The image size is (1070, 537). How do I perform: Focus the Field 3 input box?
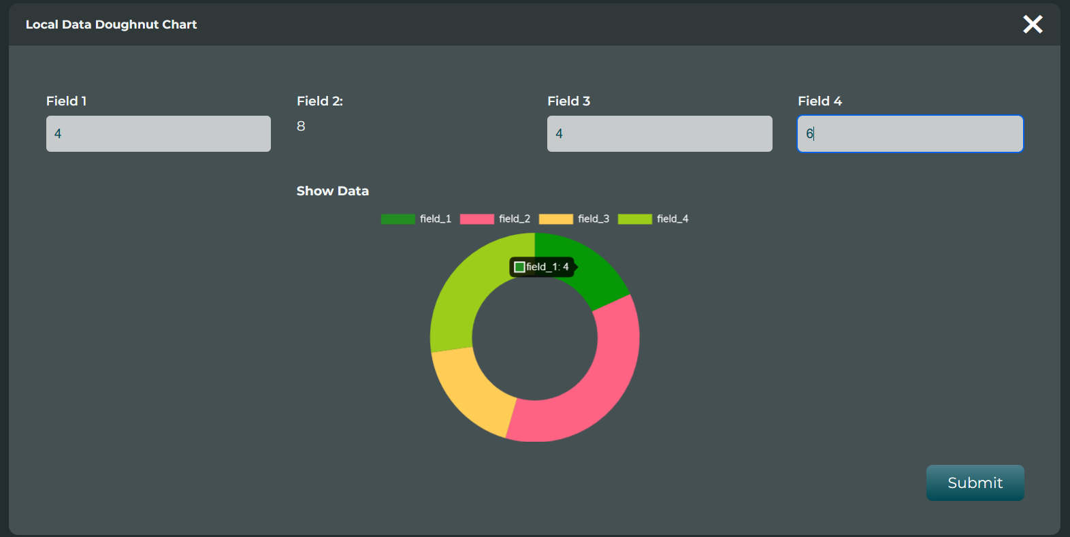click(659, 133)
